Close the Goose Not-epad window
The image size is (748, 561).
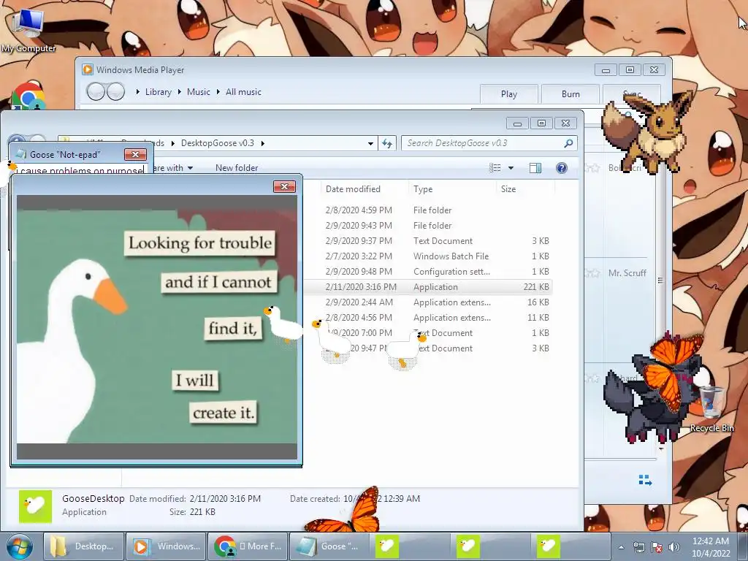135,155
